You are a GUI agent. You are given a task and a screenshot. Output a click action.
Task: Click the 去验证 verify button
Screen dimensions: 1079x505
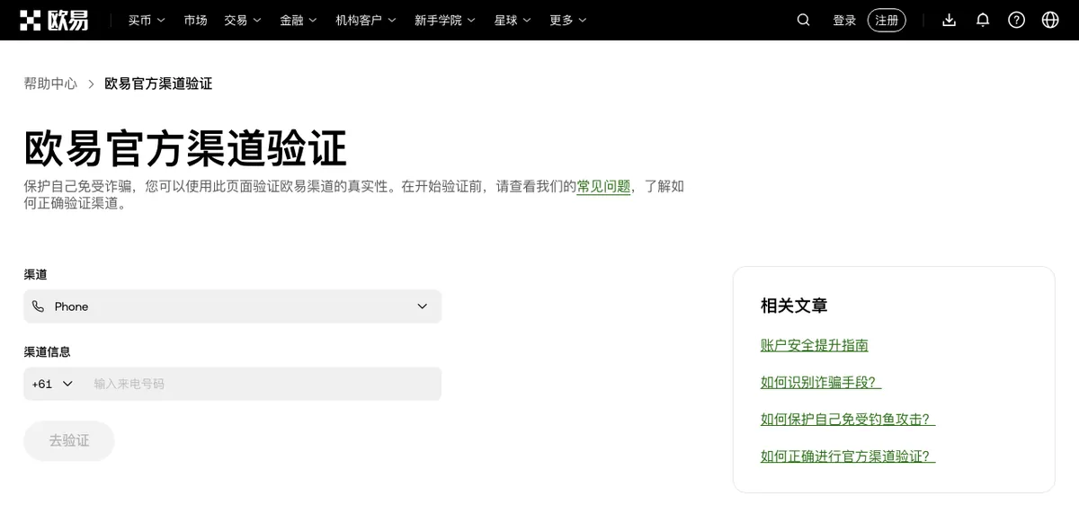[69, 440]
